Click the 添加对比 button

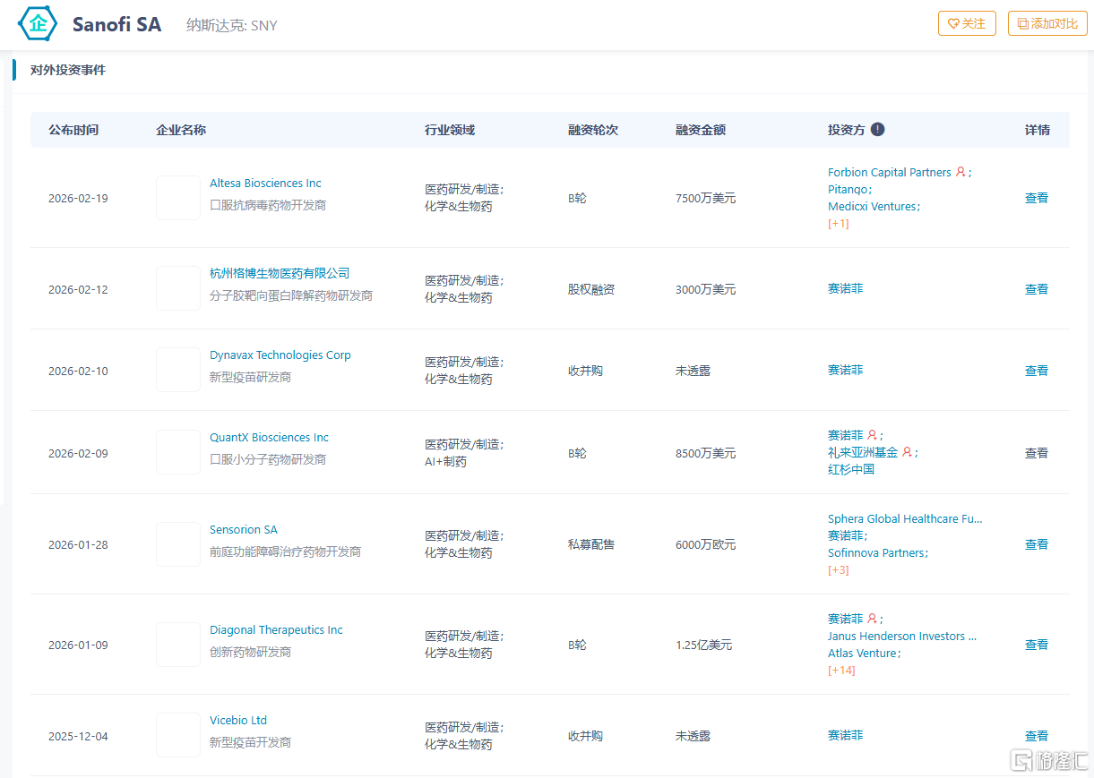tap(1047, 23)
